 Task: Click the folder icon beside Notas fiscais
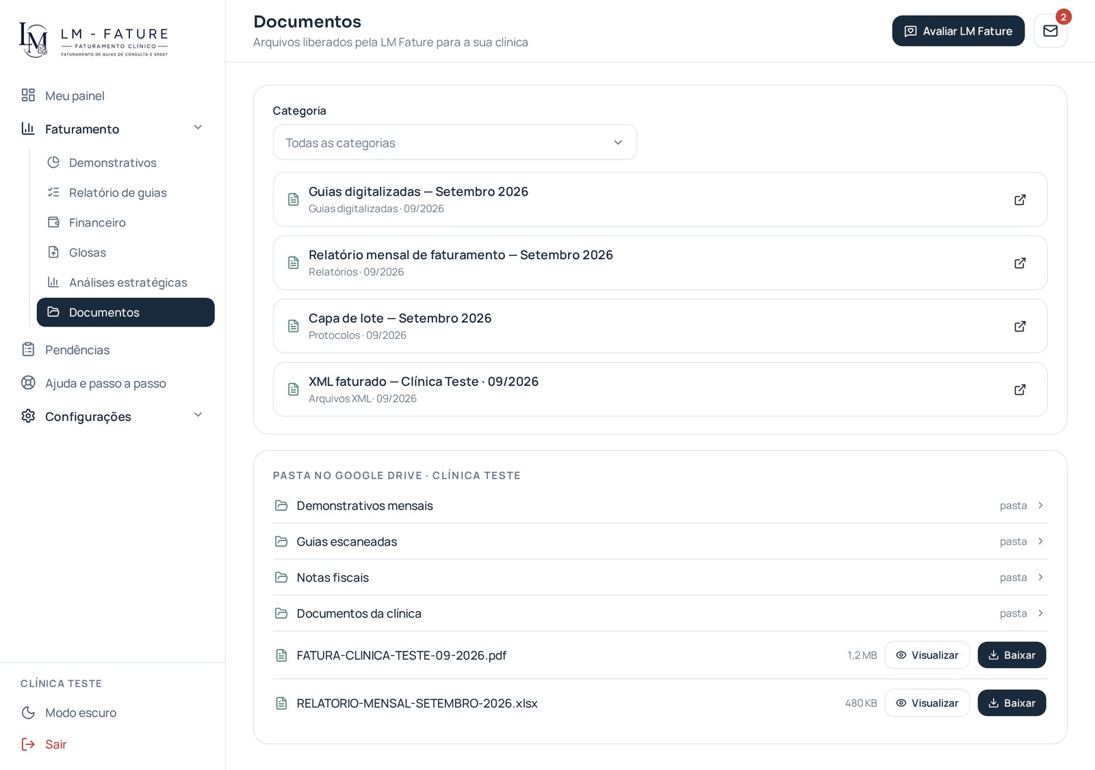tap(281, 577)
